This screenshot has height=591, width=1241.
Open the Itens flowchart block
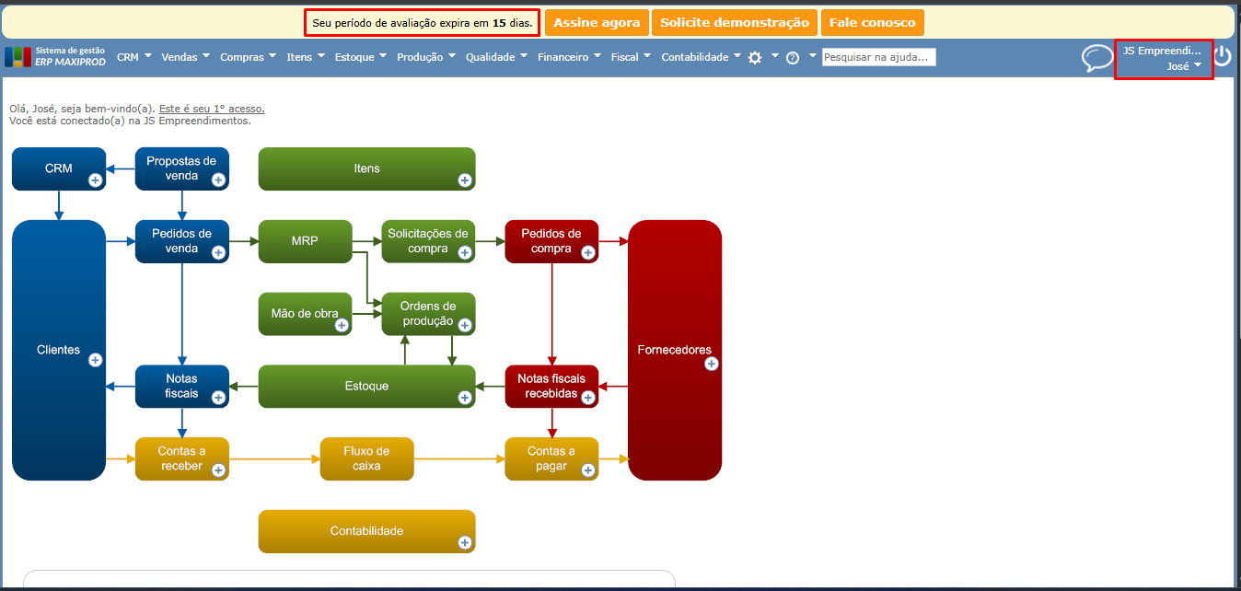(366, 169)
